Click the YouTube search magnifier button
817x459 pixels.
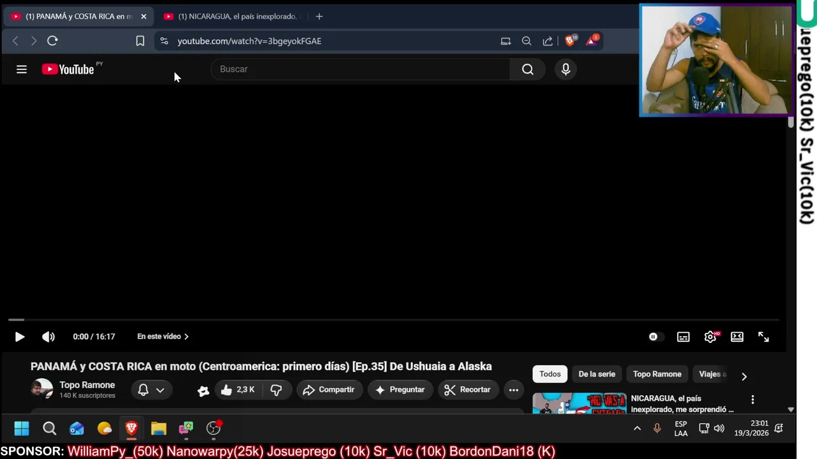tap(527, 69)
